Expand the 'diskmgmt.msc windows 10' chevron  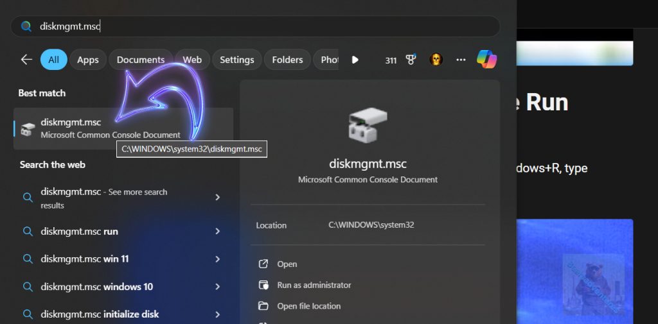point(218,287)
